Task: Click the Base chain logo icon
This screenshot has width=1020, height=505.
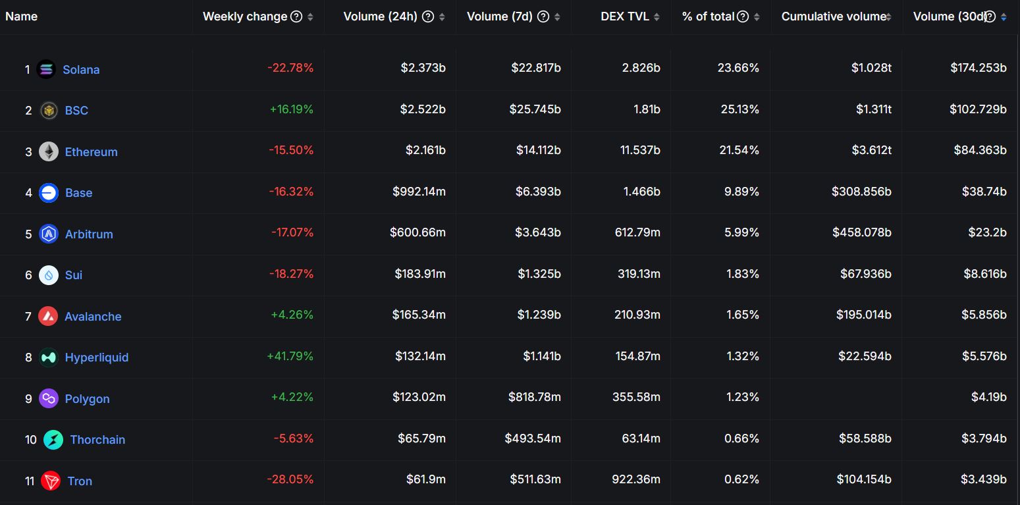Action: [49, 193]
